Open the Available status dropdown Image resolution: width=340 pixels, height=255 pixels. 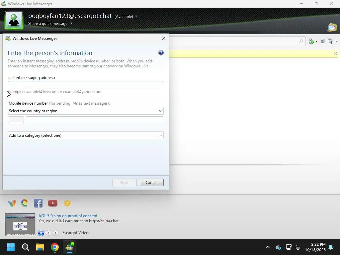pos(126,17)
